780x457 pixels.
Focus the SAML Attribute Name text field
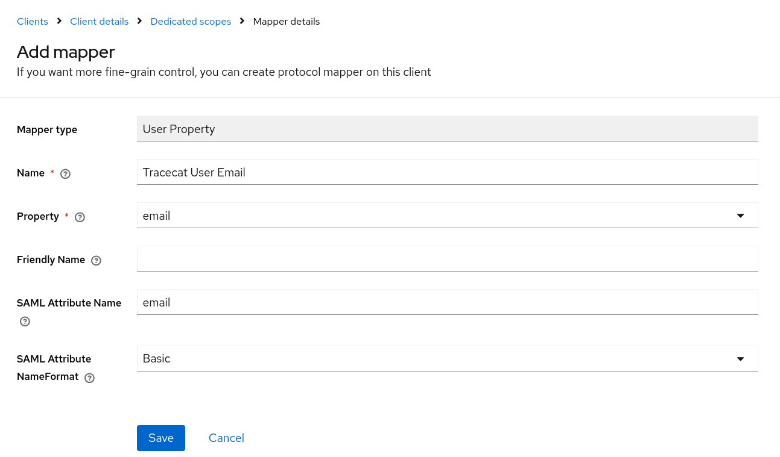pos(447,302)
